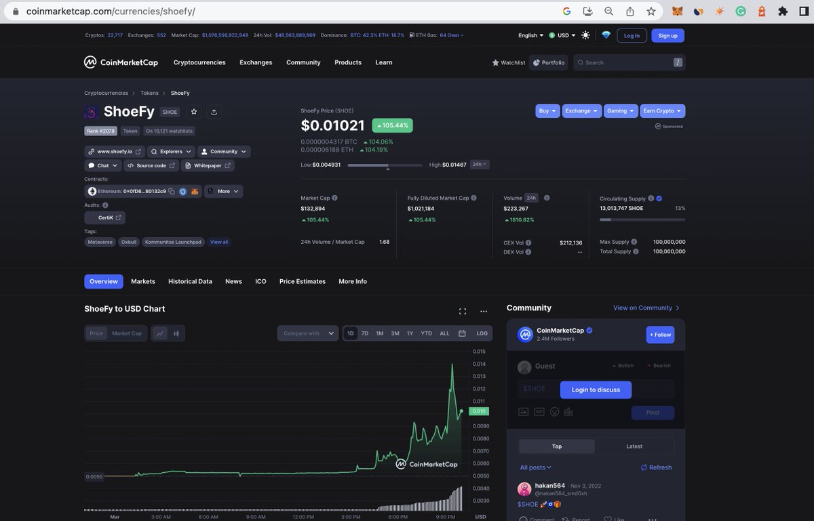Screen dimensions: 814x521
Task: Switch to the Markets tab
Action: [x=143, y=281]
